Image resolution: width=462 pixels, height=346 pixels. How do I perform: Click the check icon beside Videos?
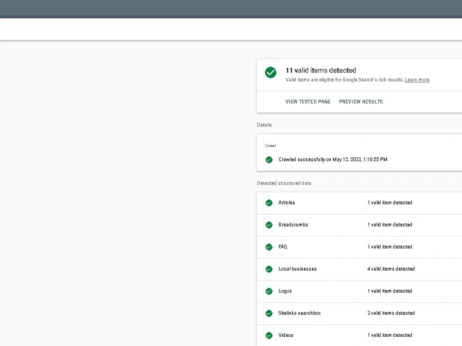pos(269,335)
